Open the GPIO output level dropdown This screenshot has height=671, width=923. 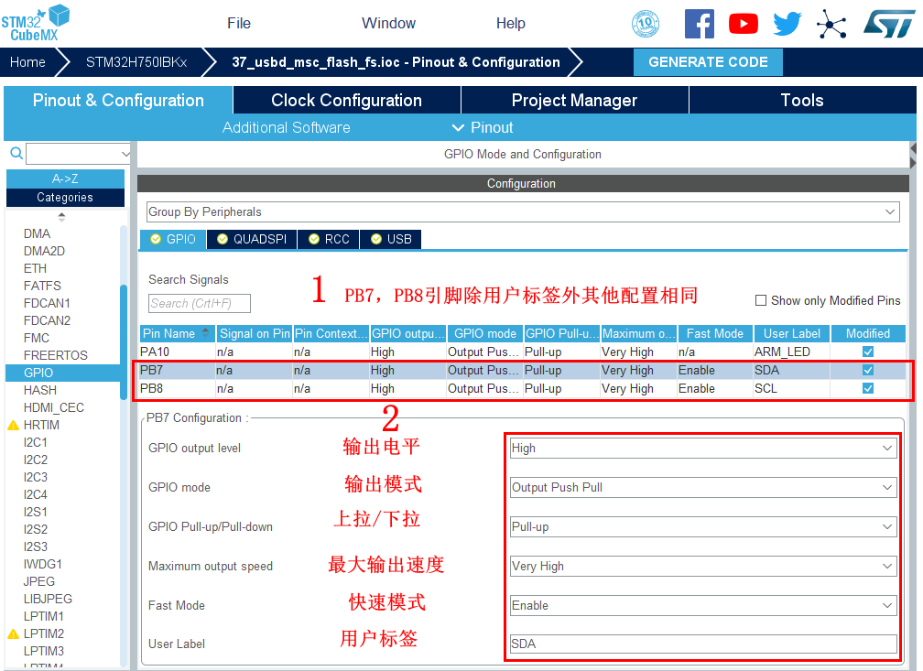pos(702,449)
